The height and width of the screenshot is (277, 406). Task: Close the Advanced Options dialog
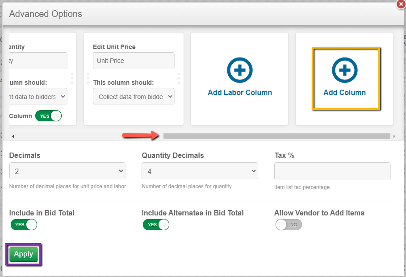[x=401, y=4]
